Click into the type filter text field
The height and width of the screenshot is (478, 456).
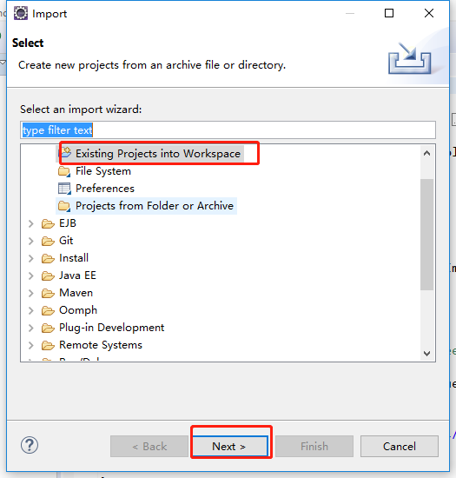228,130
